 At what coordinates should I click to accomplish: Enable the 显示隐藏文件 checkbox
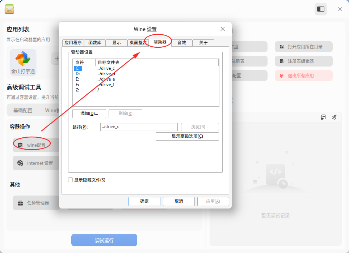[x=70, y=180]
